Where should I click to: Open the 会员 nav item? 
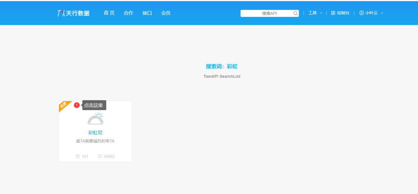(166, 13)
